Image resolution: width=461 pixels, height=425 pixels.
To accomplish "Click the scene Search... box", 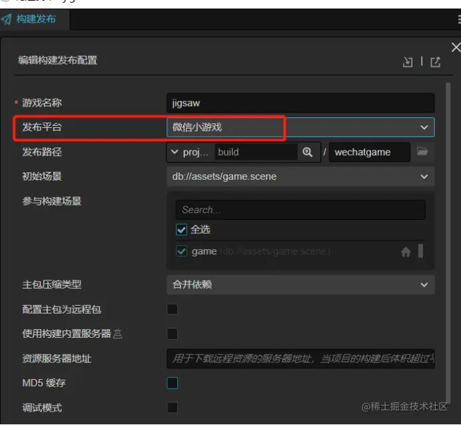I will click(300, 210).
